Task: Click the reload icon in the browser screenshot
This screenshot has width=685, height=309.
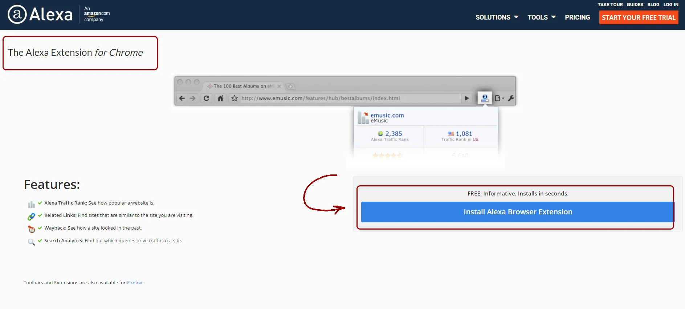Action: [206, 98]
